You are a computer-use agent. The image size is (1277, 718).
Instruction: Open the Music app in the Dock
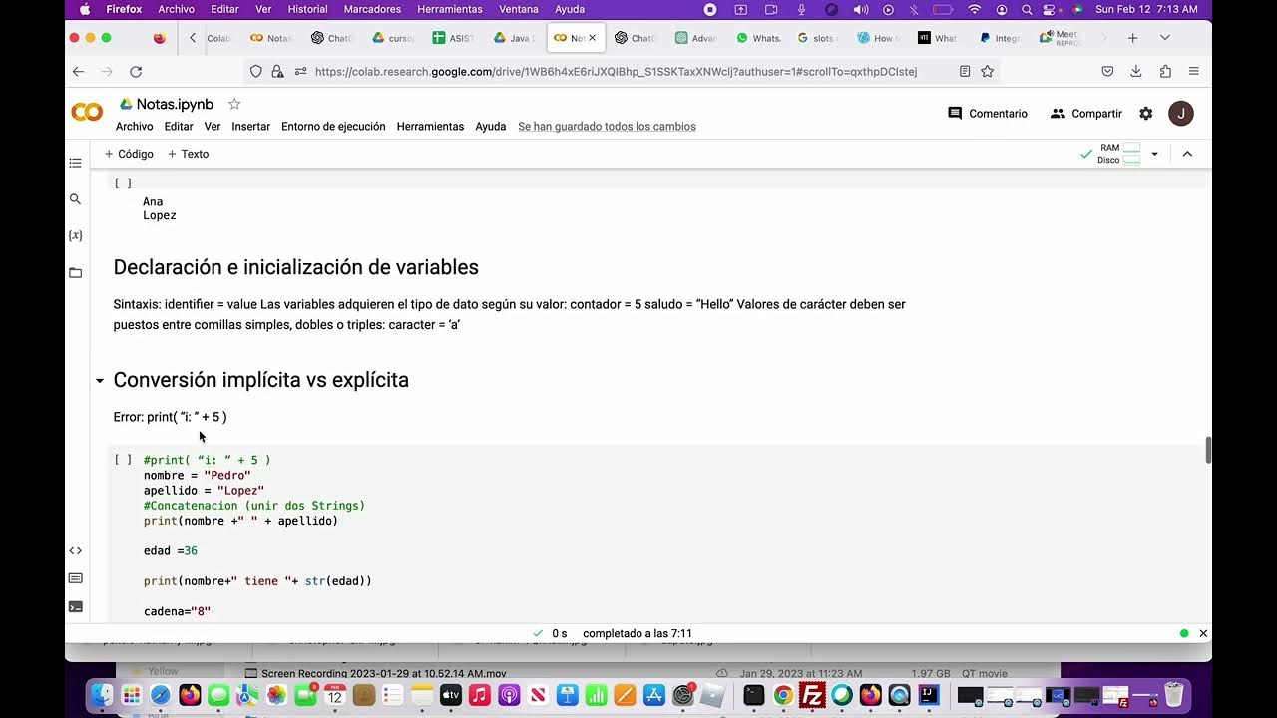coord(480,695)
